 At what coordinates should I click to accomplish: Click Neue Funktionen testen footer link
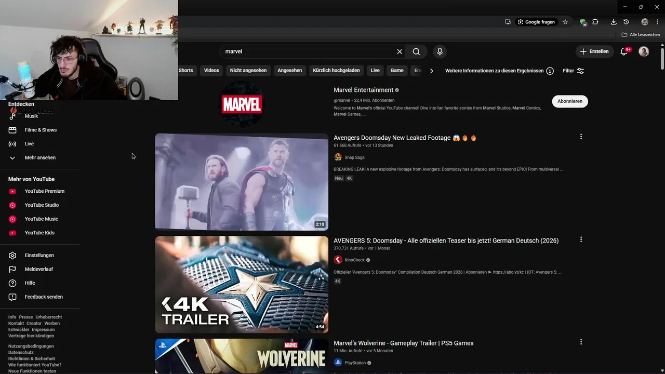32,371
